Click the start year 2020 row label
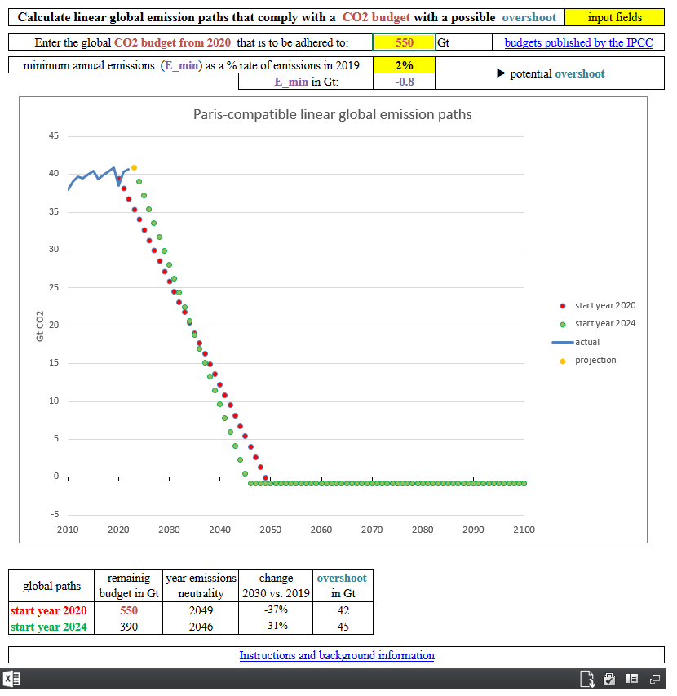The width and height of the screenshot is (677, 696). tap(51, 610)
